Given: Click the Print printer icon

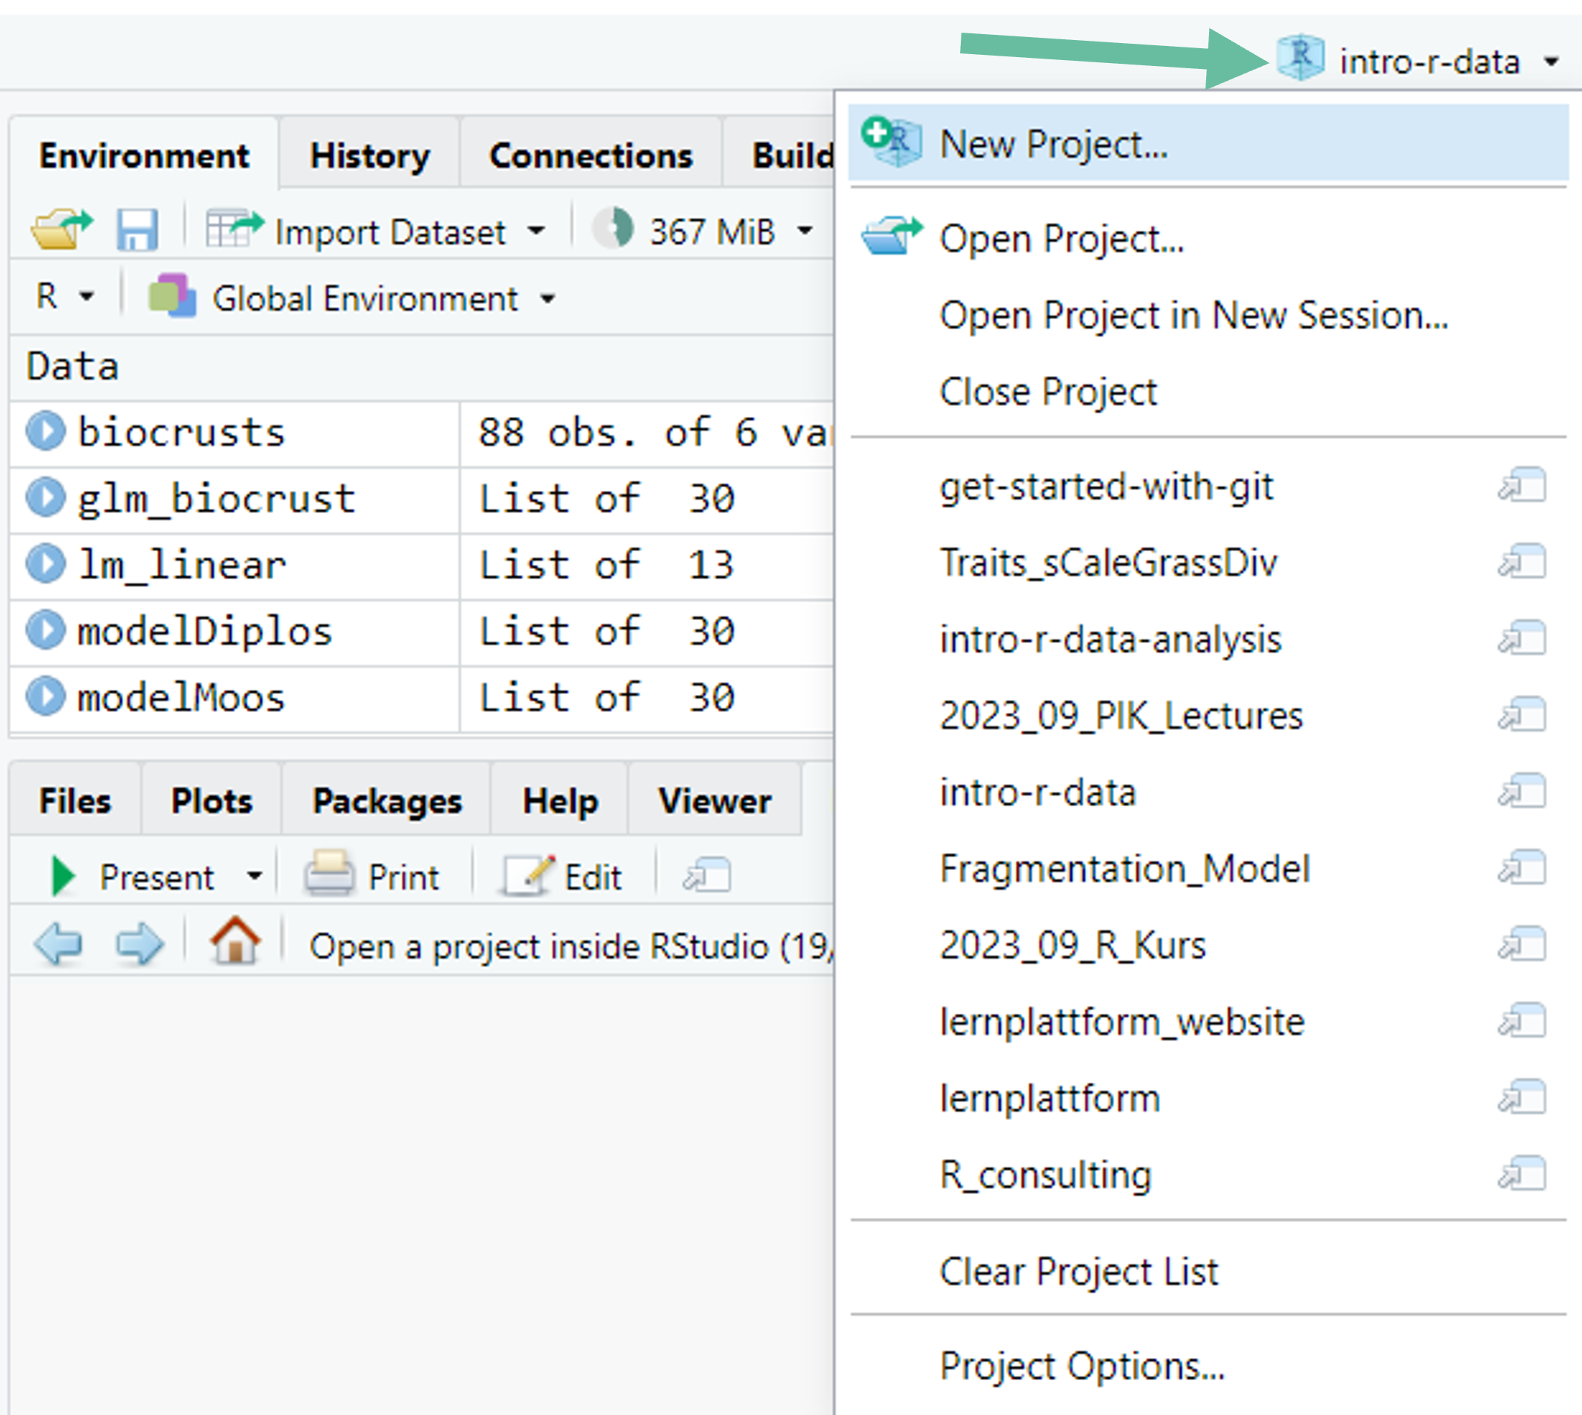Looking at the screenshot, I should [x=329, y=875].
